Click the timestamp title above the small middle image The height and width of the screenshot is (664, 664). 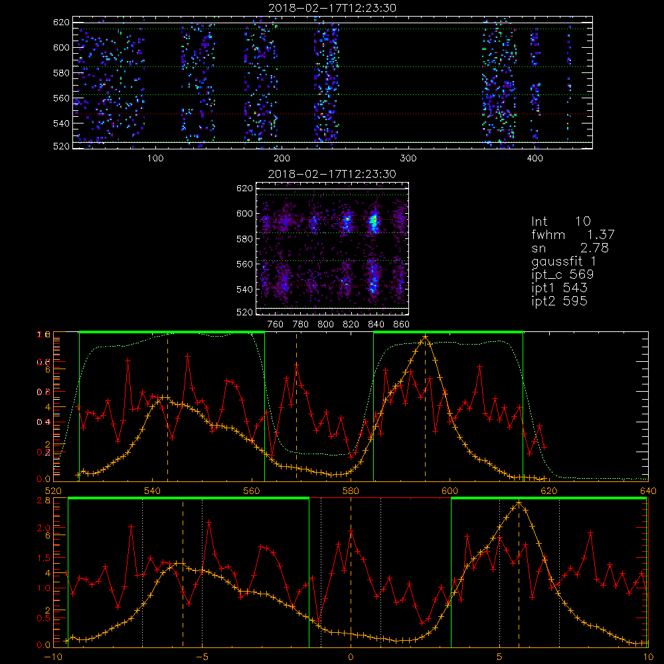pyautogui.click(x=333, y=174)
